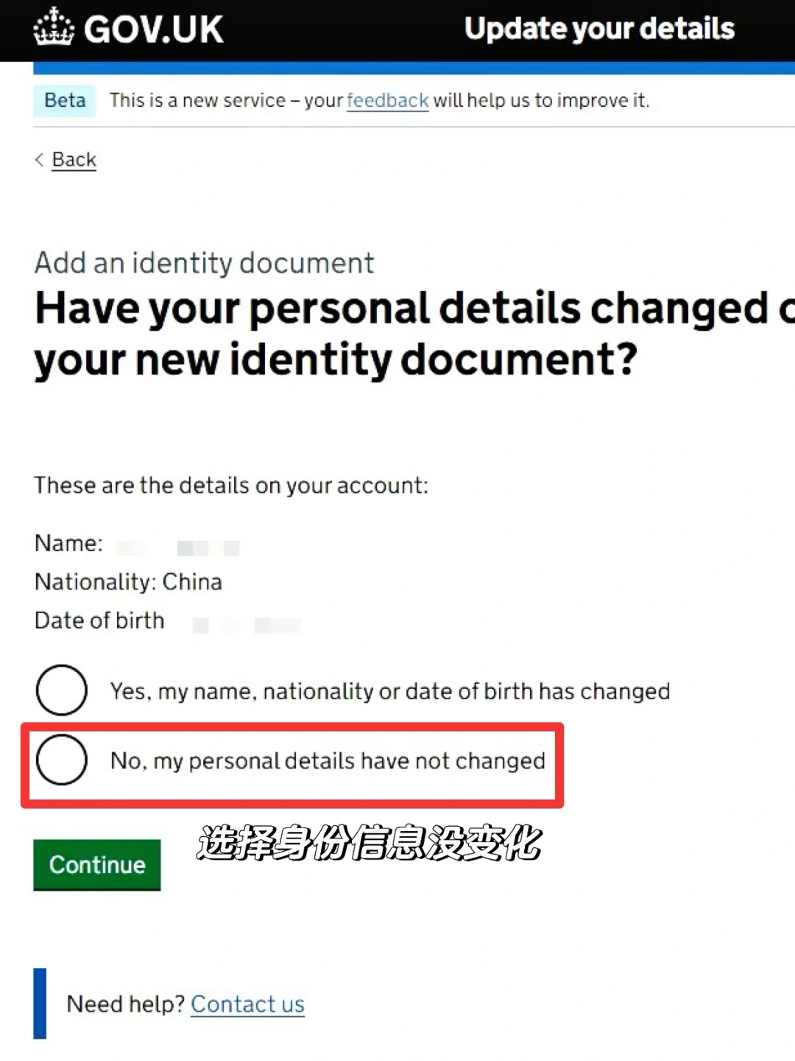
Task: Select the "Yes, my name..." radio circle
Action: click(62, 690)
